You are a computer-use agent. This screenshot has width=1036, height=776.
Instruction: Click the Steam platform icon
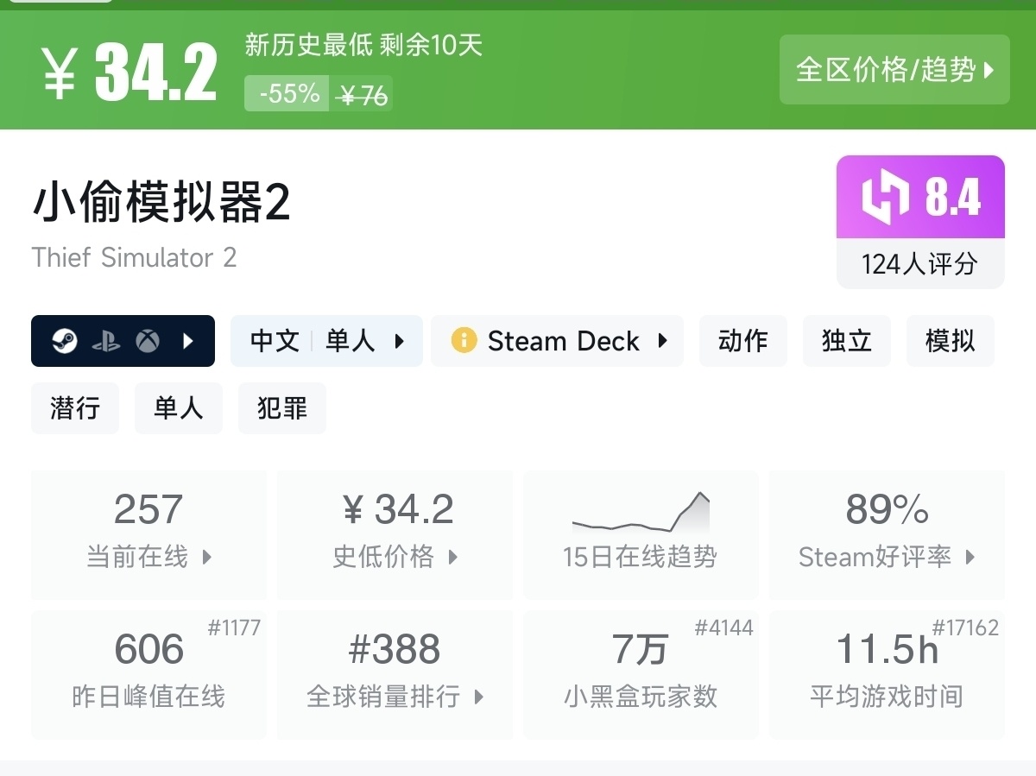coord(65,342)
